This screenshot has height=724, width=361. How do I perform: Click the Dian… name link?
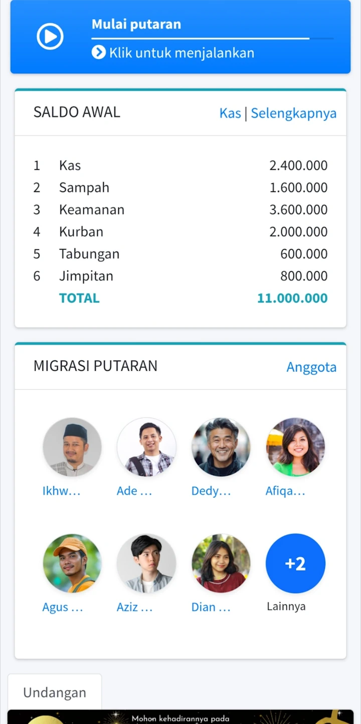click(211, 607)
